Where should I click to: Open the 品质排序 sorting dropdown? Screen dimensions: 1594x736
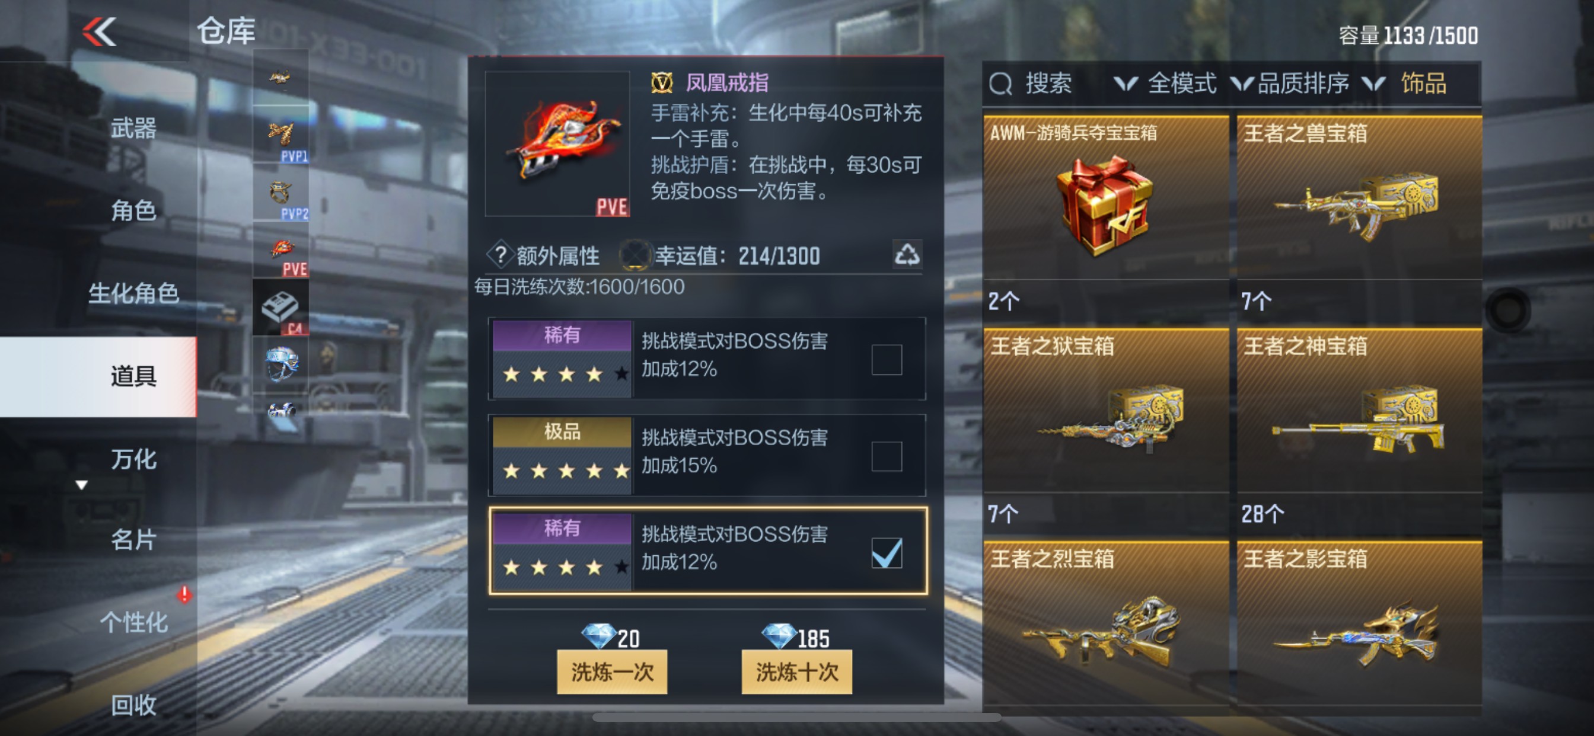1290,84
